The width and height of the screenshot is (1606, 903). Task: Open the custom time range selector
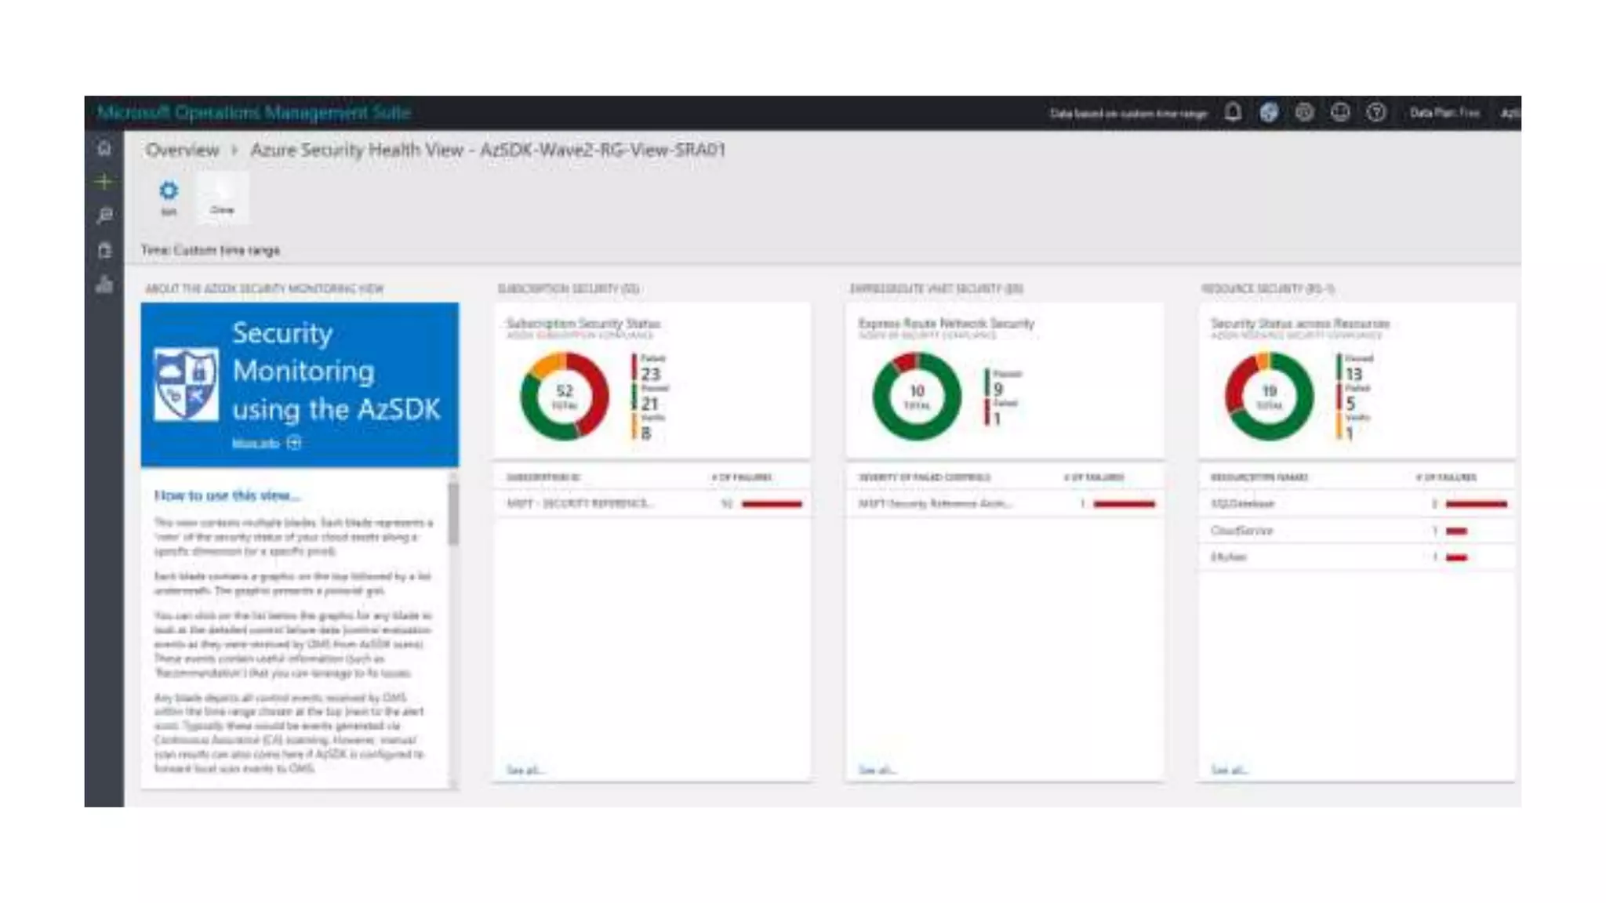tap(210, 250)
